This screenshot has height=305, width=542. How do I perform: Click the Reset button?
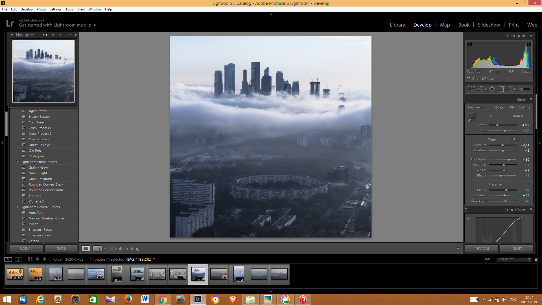pyautogui.click(x=516, y=248)
